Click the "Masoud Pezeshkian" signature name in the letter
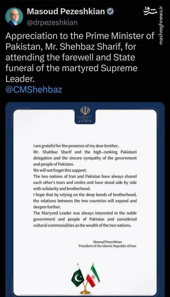Image resolution: width=170 pixels, height=297 pixels. (107, 242)
